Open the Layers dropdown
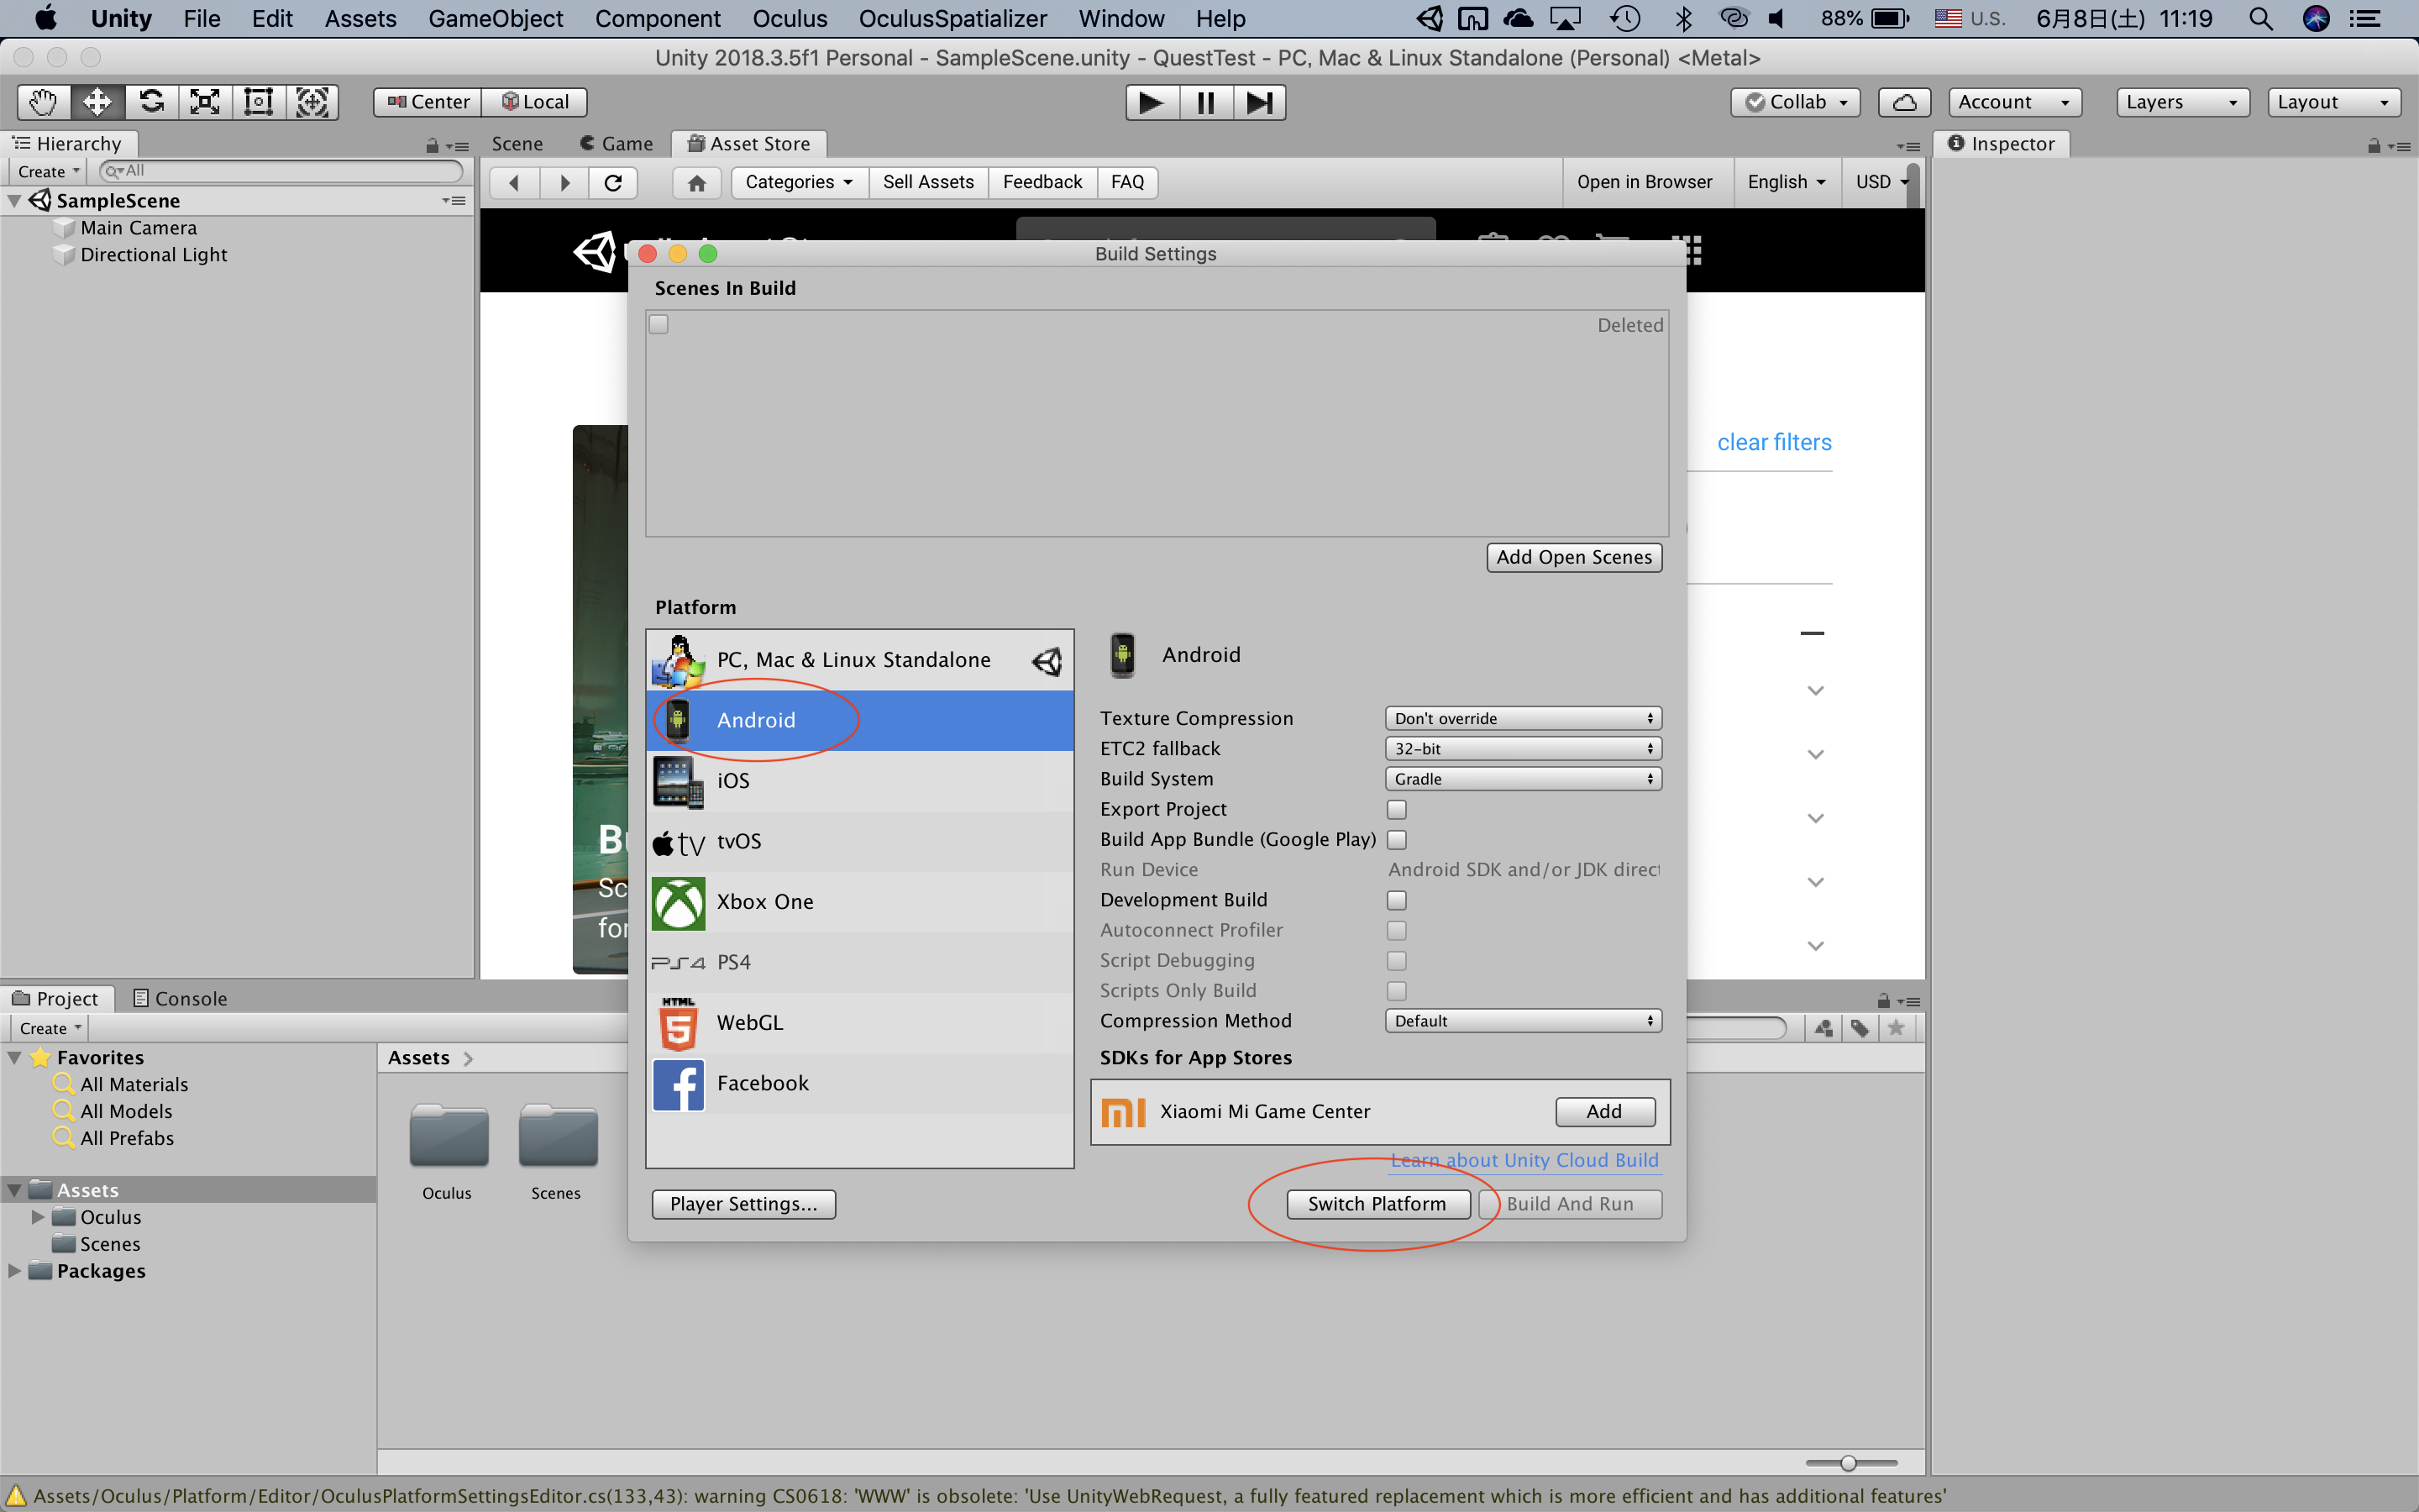Image resolution: width=2419 pixels, height=1512 pixels. coord(2182,102)
